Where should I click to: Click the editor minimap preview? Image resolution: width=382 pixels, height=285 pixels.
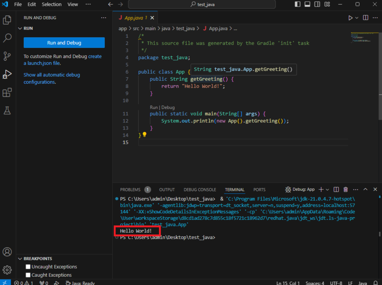(364, 38)
